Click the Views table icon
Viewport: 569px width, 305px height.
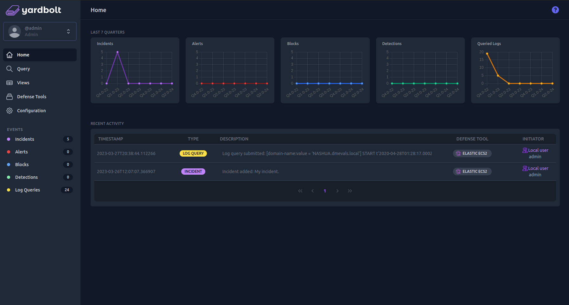(x=10, y=83)
